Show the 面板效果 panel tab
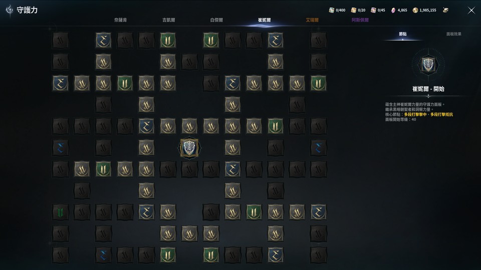The image size is (481, 270). pos(454,34)
